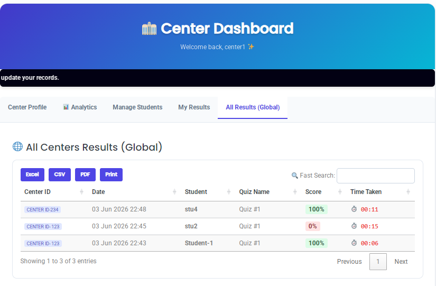Click the date 03 Jun 2026 22:48
Viewport: 436px width, 286px height.
[119, 209]
